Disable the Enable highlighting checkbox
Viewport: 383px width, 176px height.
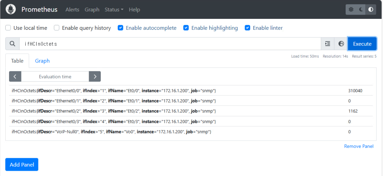point(186,28)
